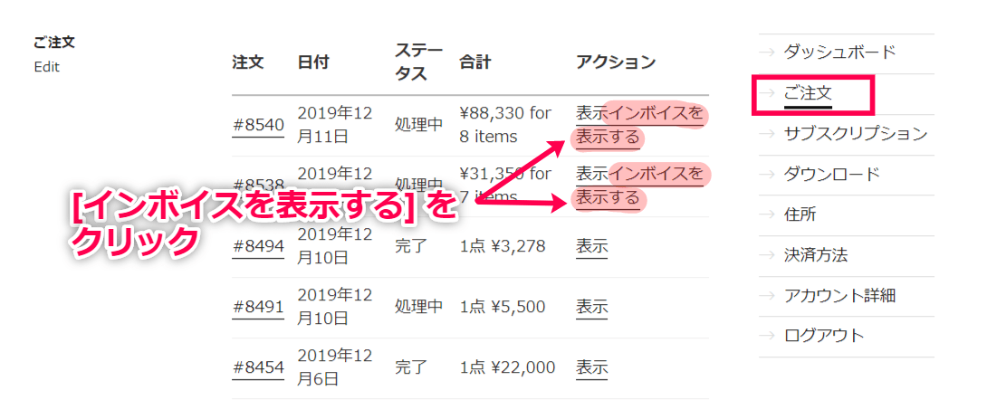
Task: Go to サブスクリプション in the sidebar
Action: [855, 133]
